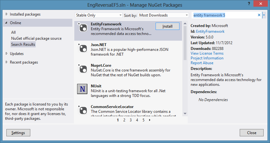The height and width of the screenshot is (143, 270).
Task: Open View License Terms link
Action: pos(207,53)
